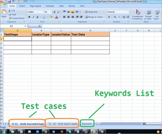Image resolution: width=162 pixels, height=134 pixels.
Task: Apply Percent Style format
Action: (x=115, y=17)
